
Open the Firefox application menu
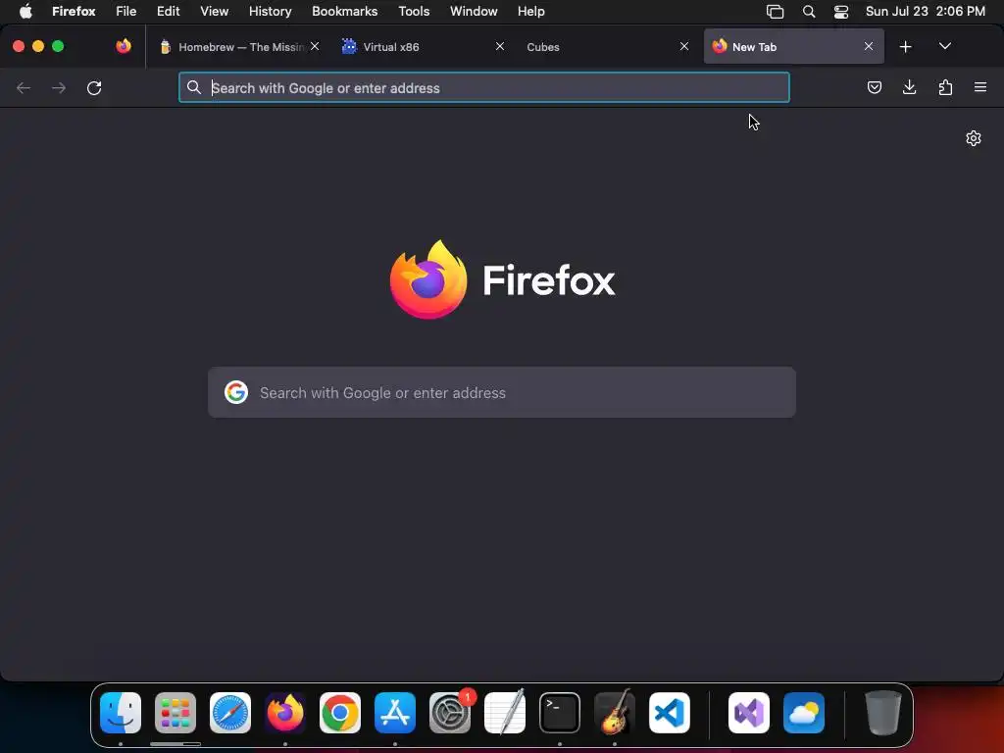980,87
